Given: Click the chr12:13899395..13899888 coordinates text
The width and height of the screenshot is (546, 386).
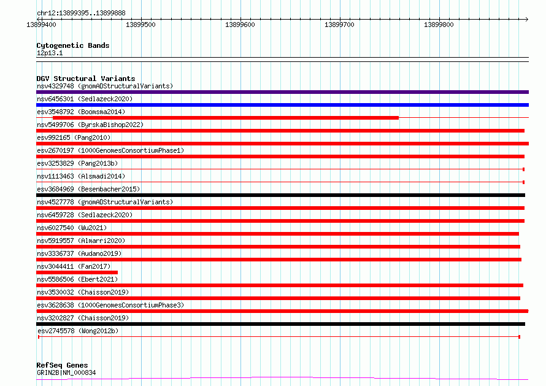Looking at the screenshot, I should click(x=81, y=13).
